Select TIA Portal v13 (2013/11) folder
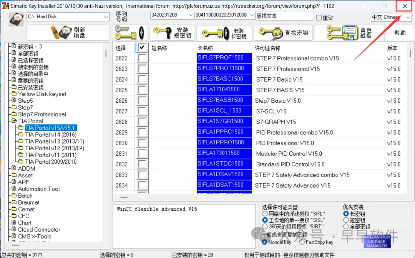Screen dimensions: 415x258 (x=55, y=141)
